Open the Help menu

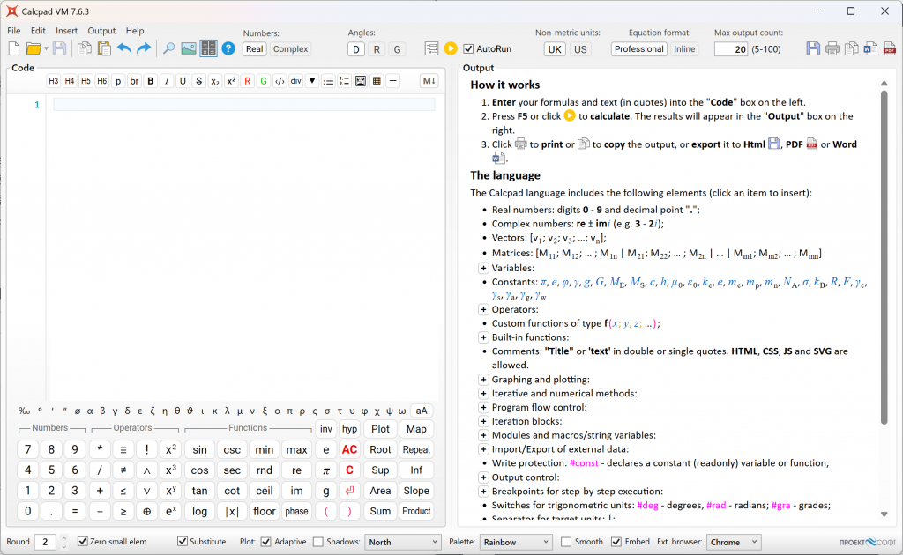(x=135, y=31)
